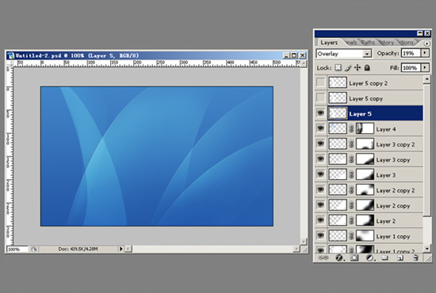This screenshot has width=436, height=293.
Task: Hide Layer 3 copy eye icon
Action: click(320, 159)
